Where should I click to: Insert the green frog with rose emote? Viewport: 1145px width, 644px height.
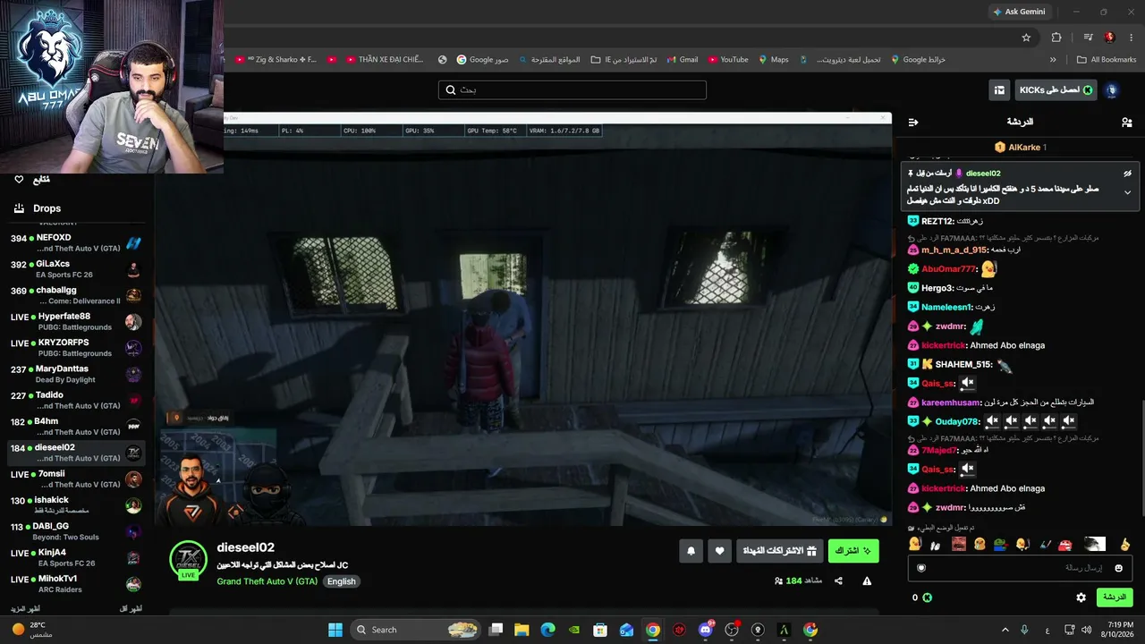coord(999,544)
